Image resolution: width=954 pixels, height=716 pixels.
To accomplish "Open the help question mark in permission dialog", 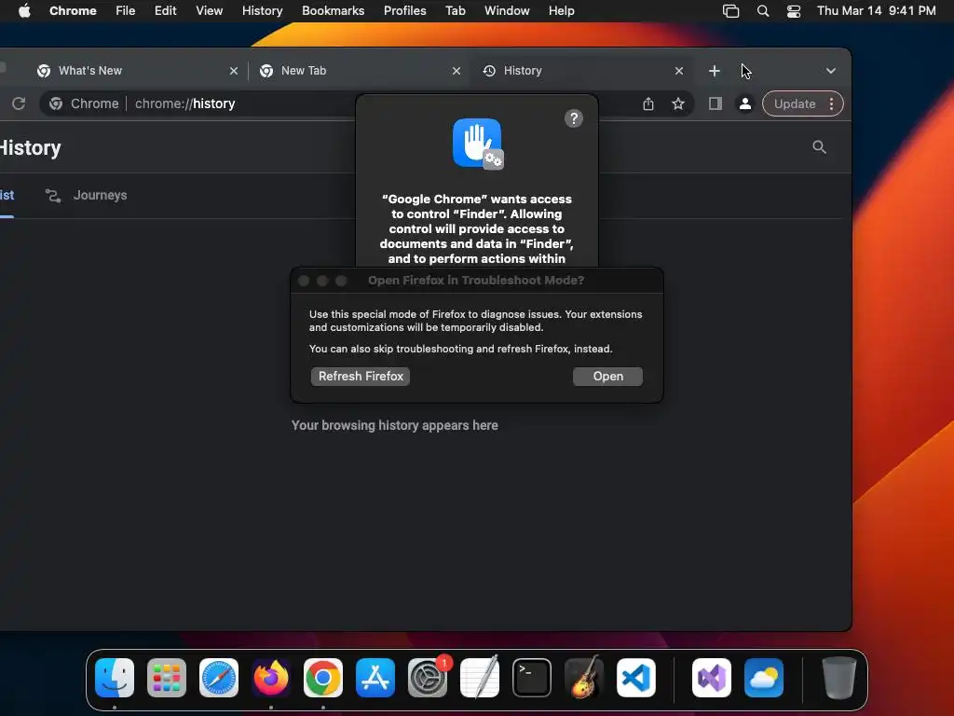I will click(574, 118).
